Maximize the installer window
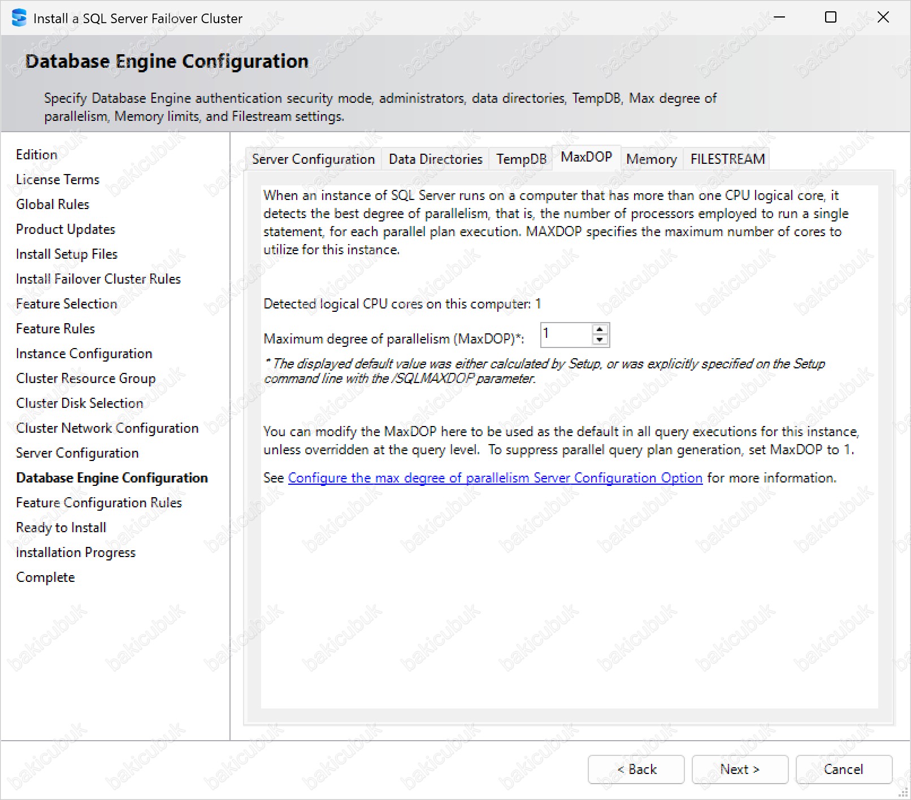This screenshot has width=911, height=800. pyautogui.click(x=831, y=18)
